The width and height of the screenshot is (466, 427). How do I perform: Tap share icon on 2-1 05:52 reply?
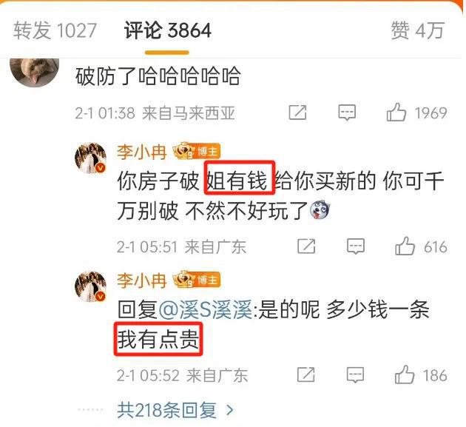click(x=305, y=374)
